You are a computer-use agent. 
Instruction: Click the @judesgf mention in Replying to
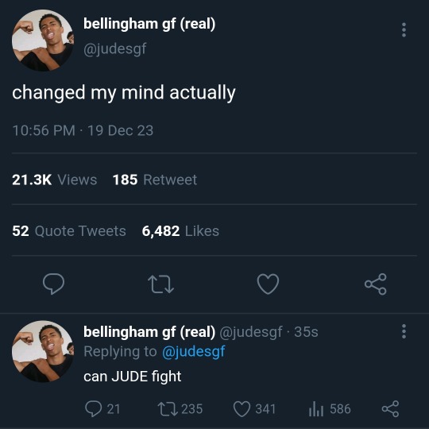(x=193, y=352)
